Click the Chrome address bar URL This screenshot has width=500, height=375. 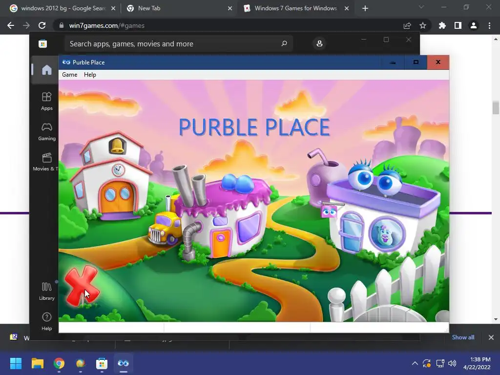(106, 25)
